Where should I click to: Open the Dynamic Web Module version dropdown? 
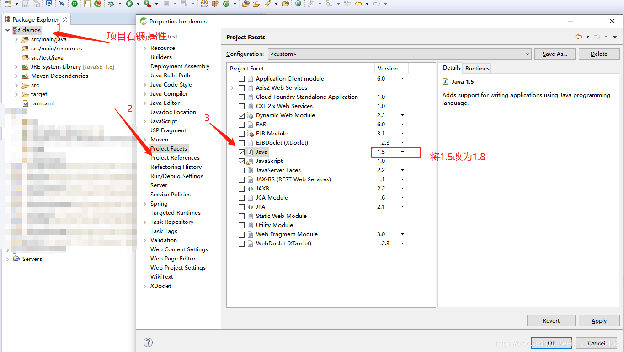coord(402,115)
